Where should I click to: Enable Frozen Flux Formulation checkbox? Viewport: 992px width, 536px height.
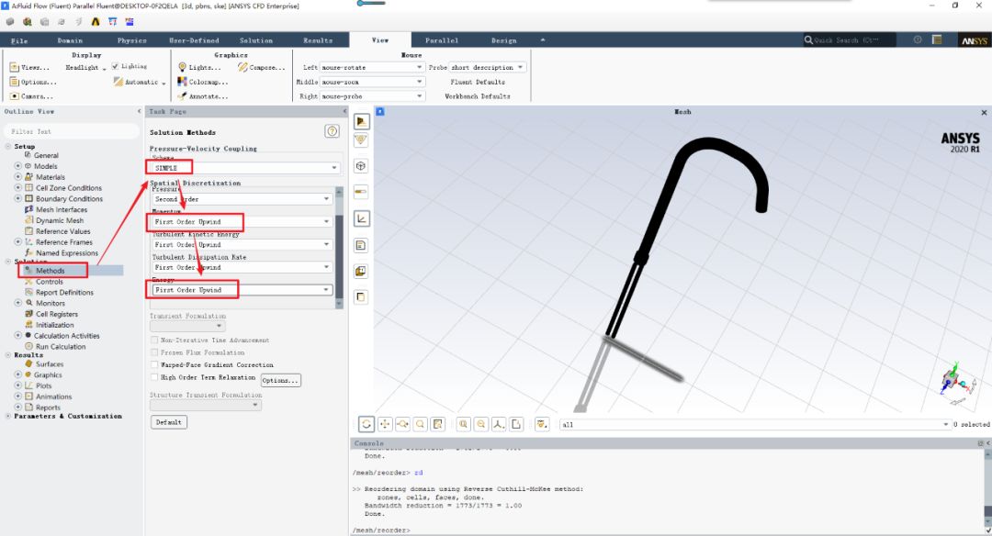[x=154, y=352]
